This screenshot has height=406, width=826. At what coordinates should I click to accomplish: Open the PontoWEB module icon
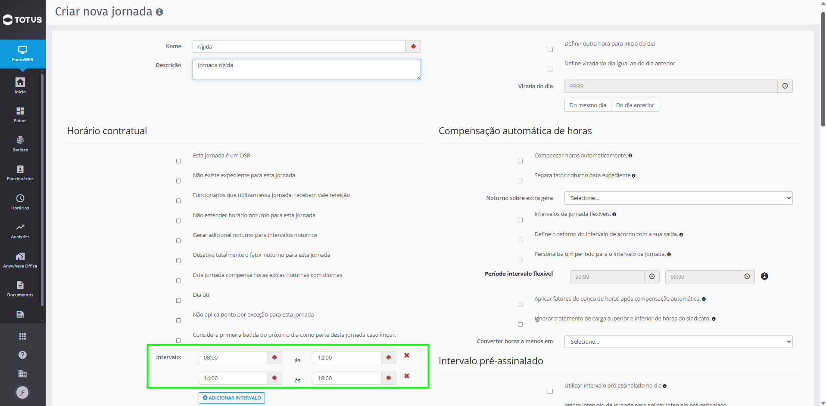22,54
